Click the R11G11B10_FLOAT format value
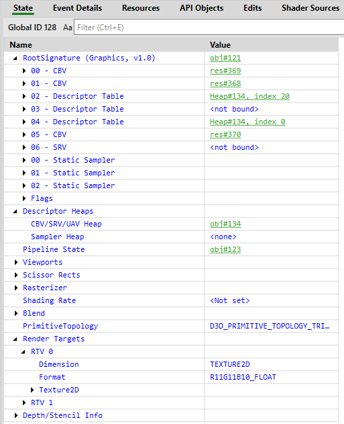This screenshot has height=424, width=344. (243, 377)
